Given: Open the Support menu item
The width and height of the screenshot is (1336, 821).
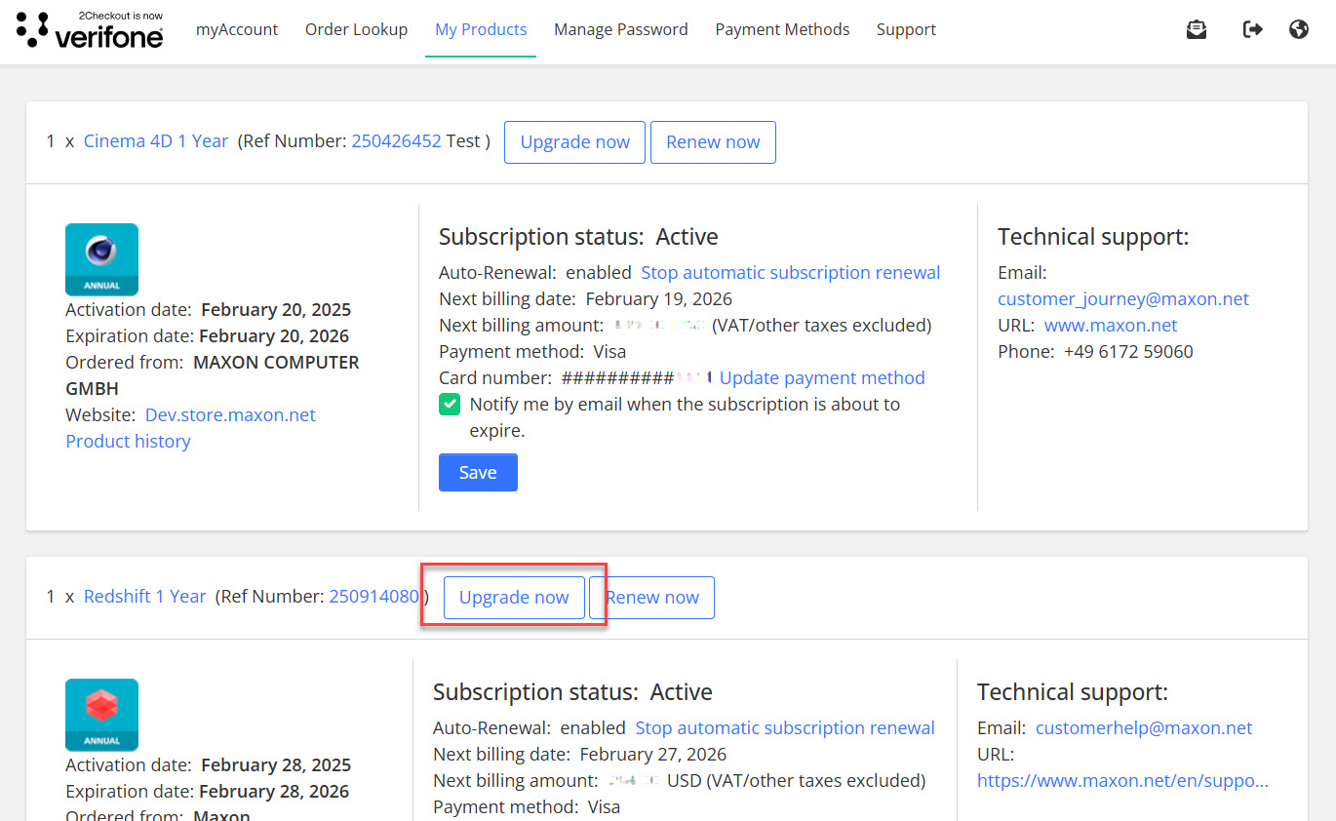Looking at the screenshot, I should pyautogui.click(x=906, y=30).
